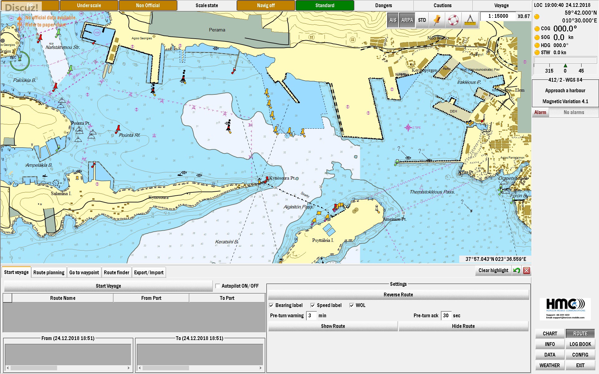Click the 1:15000 chart scale field
This screenshot has width=599, height=374.
498,16
